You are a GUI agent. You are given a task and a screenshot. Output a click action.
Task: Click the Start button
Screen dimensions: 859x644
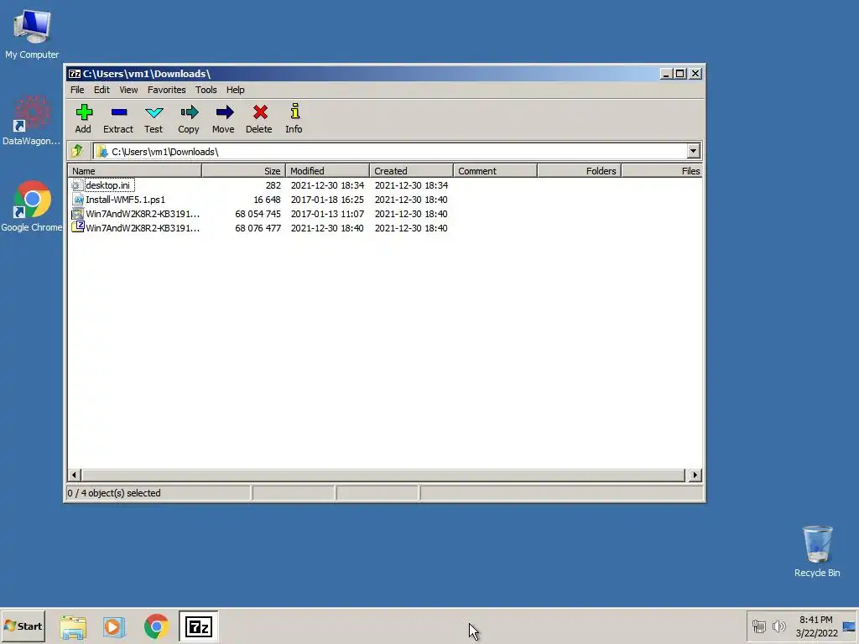(23, 626)
